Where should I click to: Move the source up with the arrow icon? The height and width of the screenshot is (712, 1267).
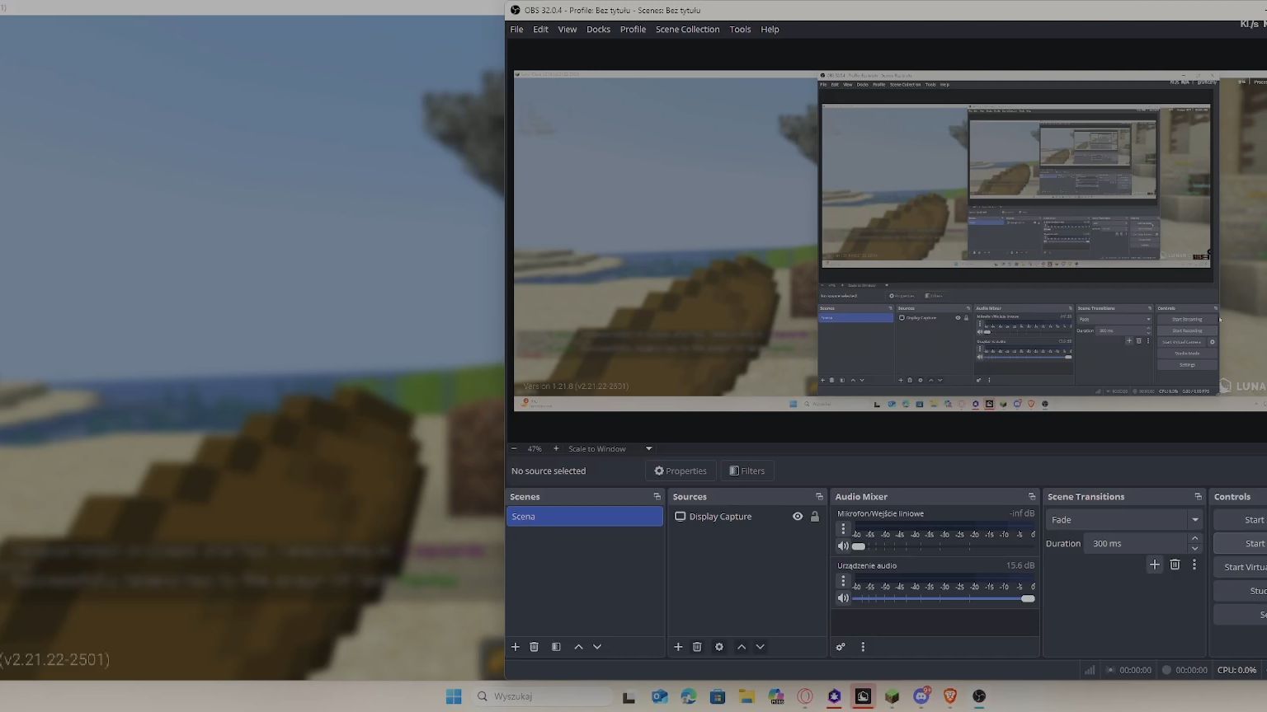pyautogui.click(x=742, y=647)
